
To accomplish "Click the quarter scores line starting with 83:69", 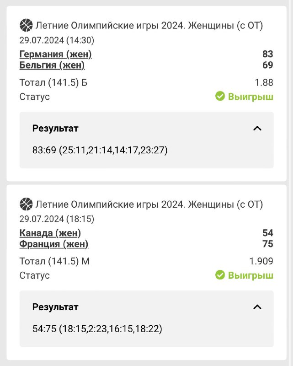I will [100, 150].
